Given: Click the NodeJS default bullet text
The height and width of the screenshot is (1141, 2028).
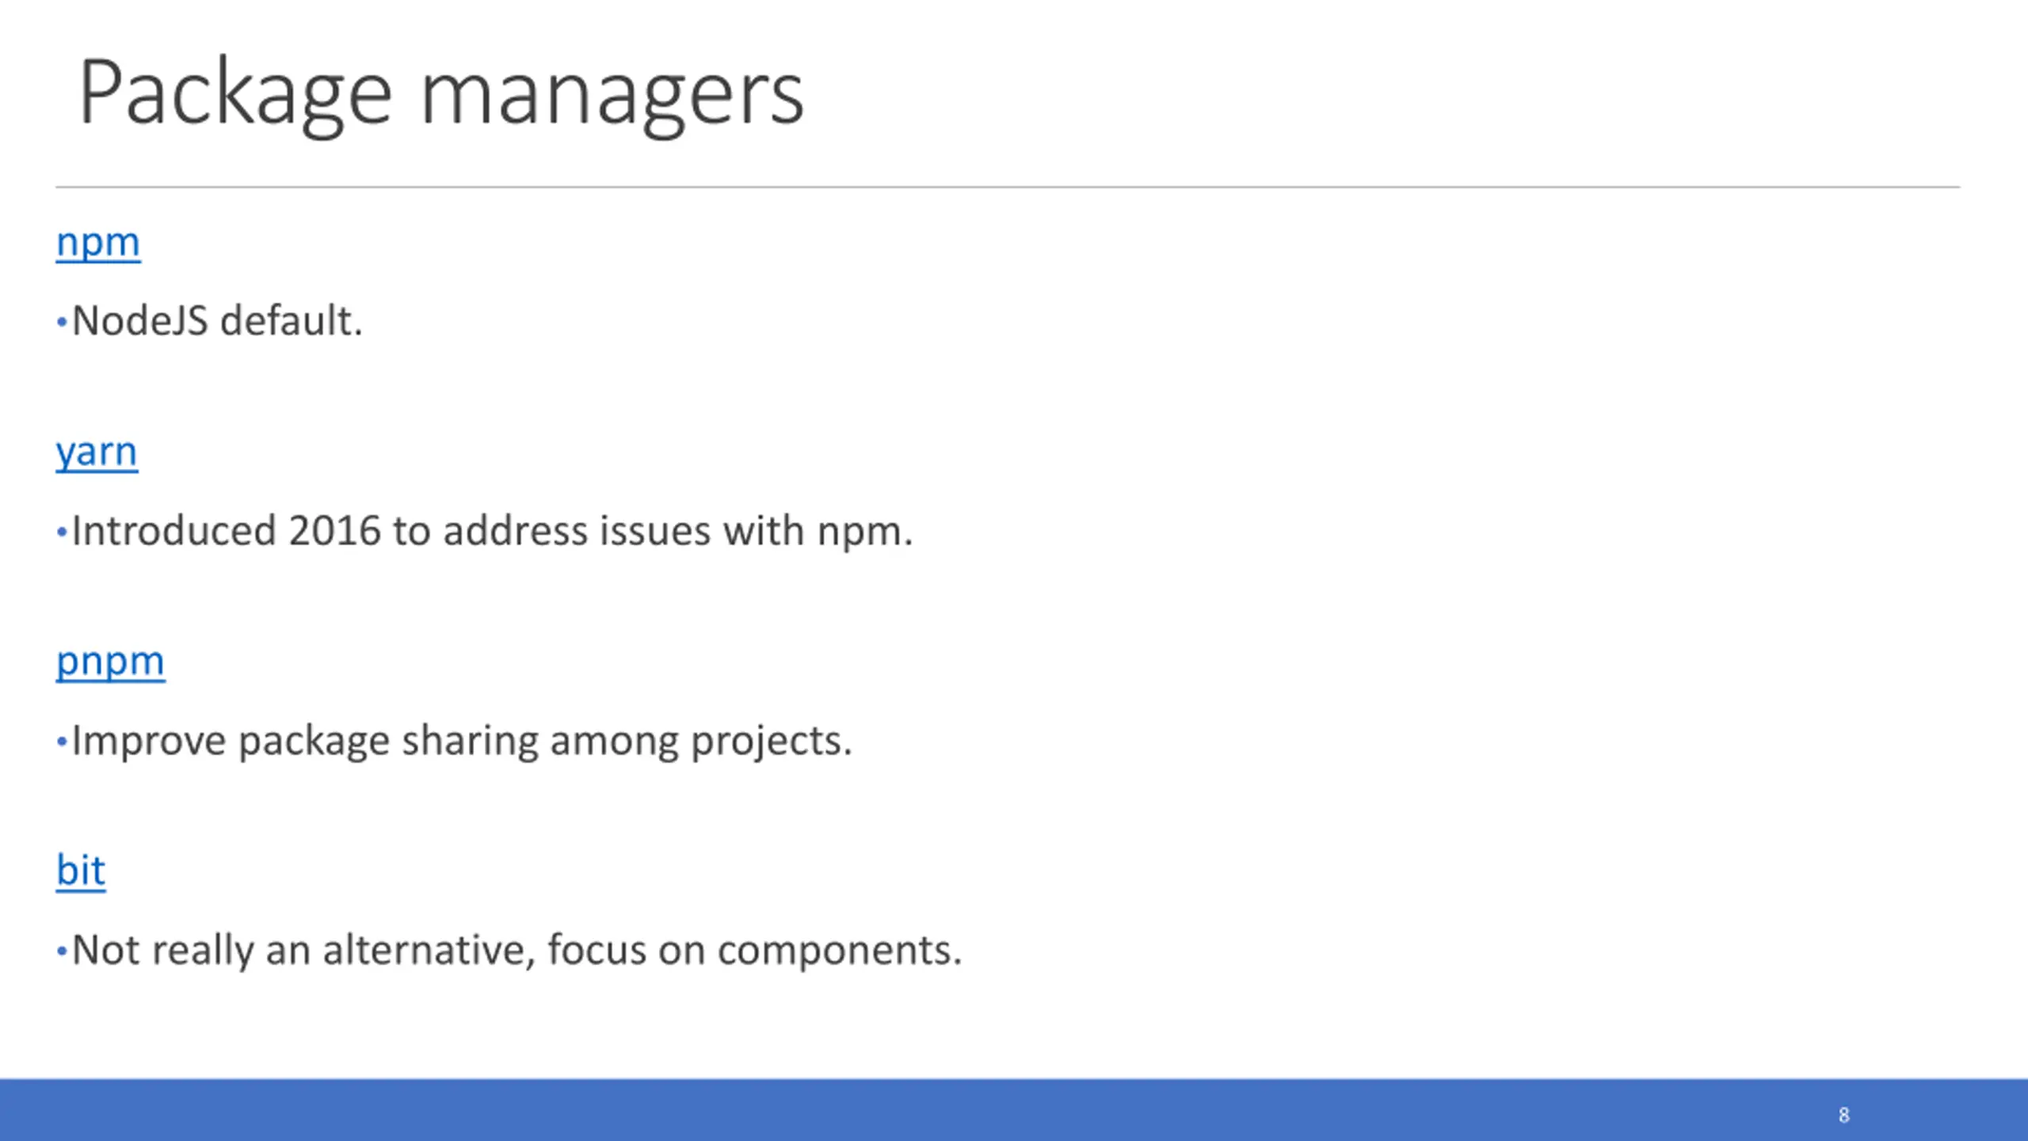Looking at the screenshot, I should pyautogui.click(x=217, y=321).
